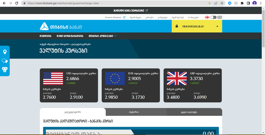
Task: Click the browser address bar URL
Action: point(63,3)
